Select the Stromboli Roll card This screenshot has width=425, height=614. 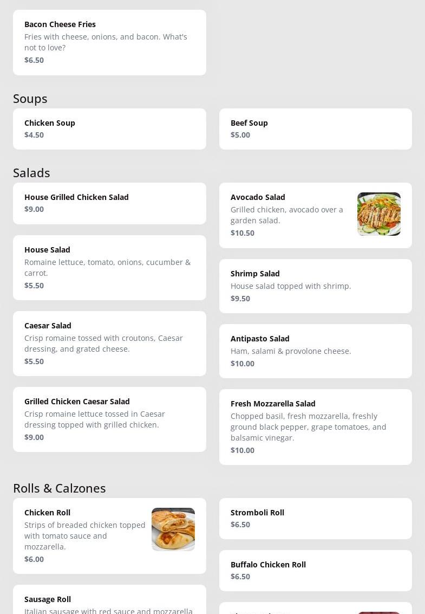315,519
